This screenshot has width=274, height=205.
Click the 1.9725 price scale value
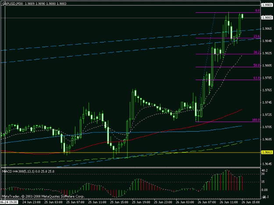click(267, 115)
